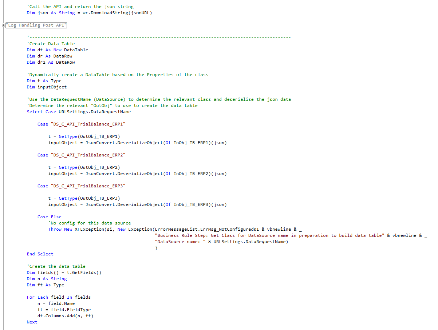This screenshot has height=330, width=438.
Task: Click Case "DS_C_API_TrialBalance_ERP1" line
Action: click(x=81, y=124)
